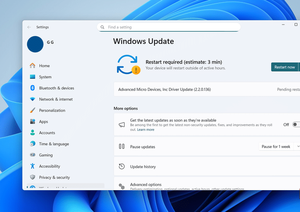The width and height of the screenshot is (300, 212).
Task: Go to Bluetooth & devices
Action: point(66,88)
